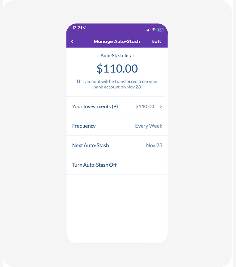
Task: Click the location arrow beside the time
Action: (85, 28)
